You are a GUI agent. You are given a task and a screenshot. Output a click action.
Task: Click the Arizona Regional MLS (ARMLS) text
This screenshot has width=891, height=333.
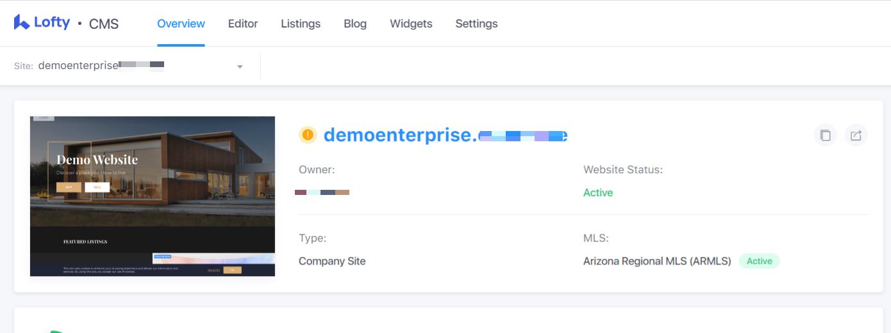pyautogui.click(x=657, y=261)
